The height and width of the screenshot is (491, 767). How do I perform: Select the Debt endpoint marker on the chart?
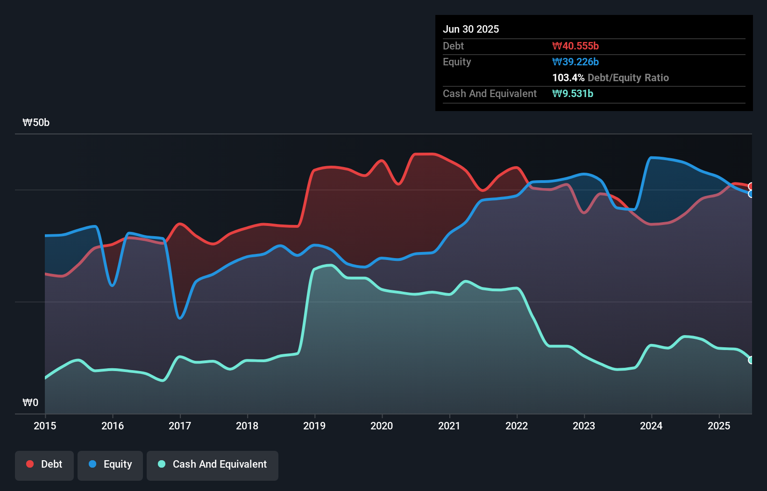(751, 186)
